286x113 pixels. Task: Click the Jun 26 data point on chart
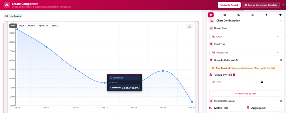coord(76,69)
